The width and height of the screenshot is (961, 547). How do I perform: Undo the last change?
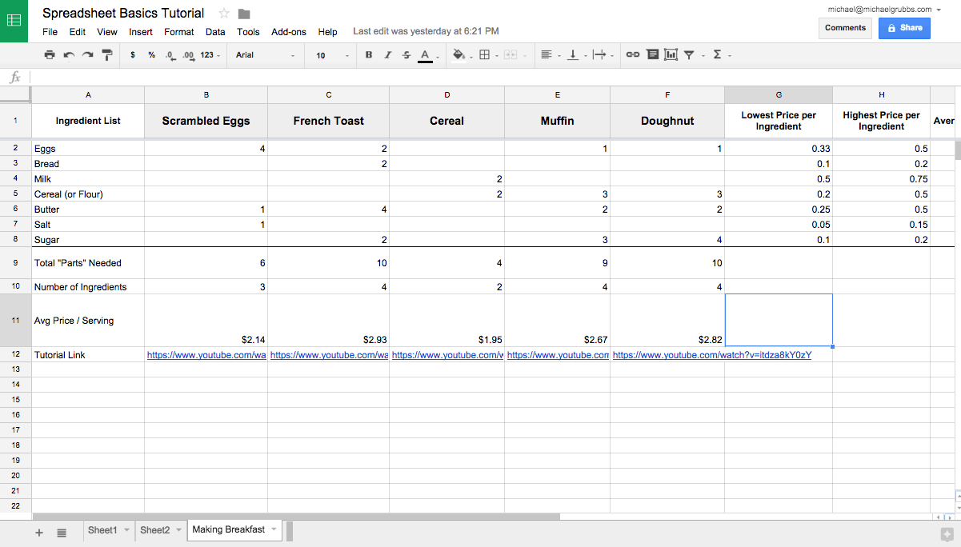point(70,54)
